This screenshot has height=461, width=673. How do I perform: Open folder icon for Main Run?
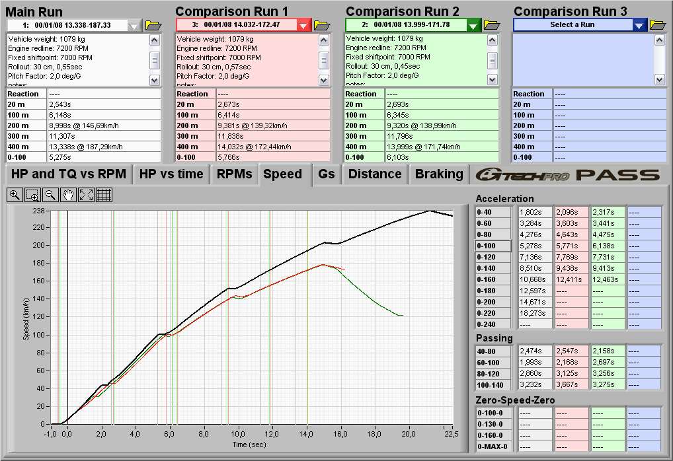[x=153, y=25]
